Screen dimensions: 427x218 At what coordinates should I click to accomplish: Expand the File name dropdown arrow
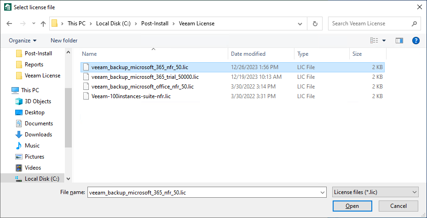click(x=323, y=192)
